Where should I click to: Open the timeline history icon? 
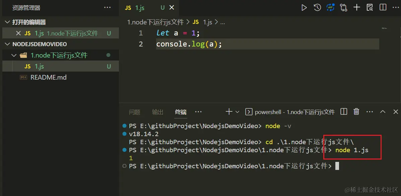pos(317,8)
